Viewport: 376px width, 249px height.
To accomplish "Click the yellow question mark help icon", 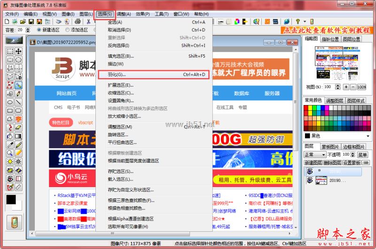I will click(x=298, y=22).
